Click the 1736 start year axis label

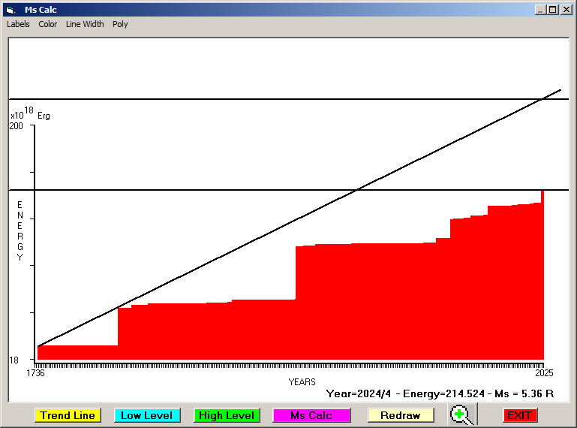(35, 373)
